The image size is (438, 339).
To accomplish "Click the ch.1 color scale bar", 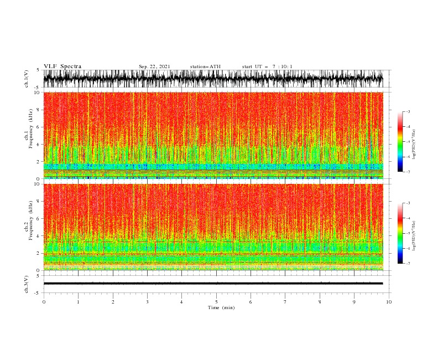I will (x=400, y=142).
